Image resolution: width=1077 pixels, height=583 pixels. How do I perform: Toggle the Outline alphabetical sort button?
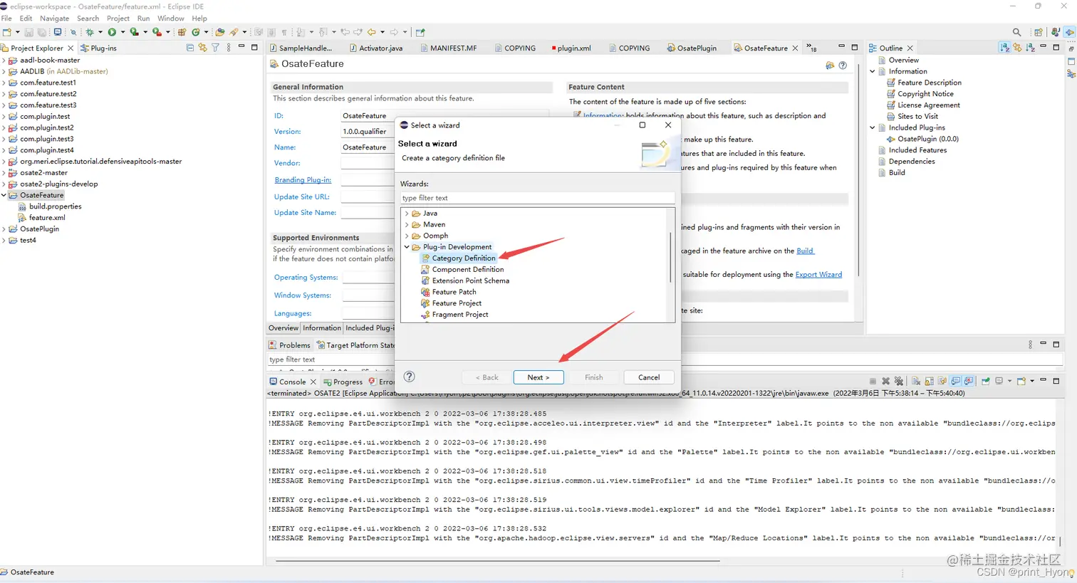[x=1004, y=48]
